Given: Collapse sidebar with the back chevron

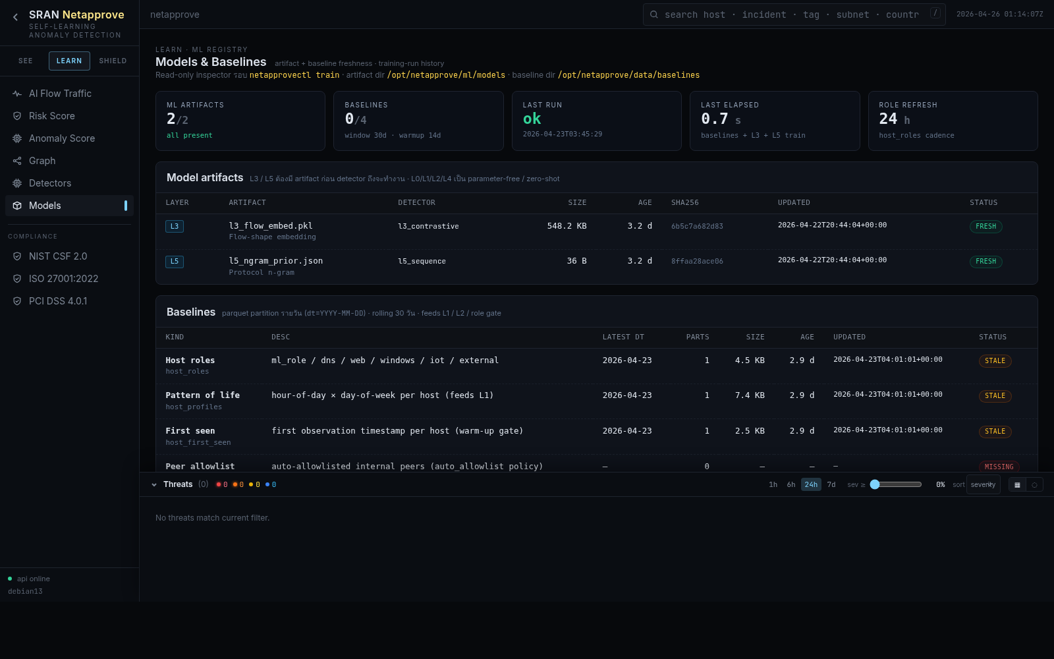Looking at the screenshot, I should (x=15, y=18).
